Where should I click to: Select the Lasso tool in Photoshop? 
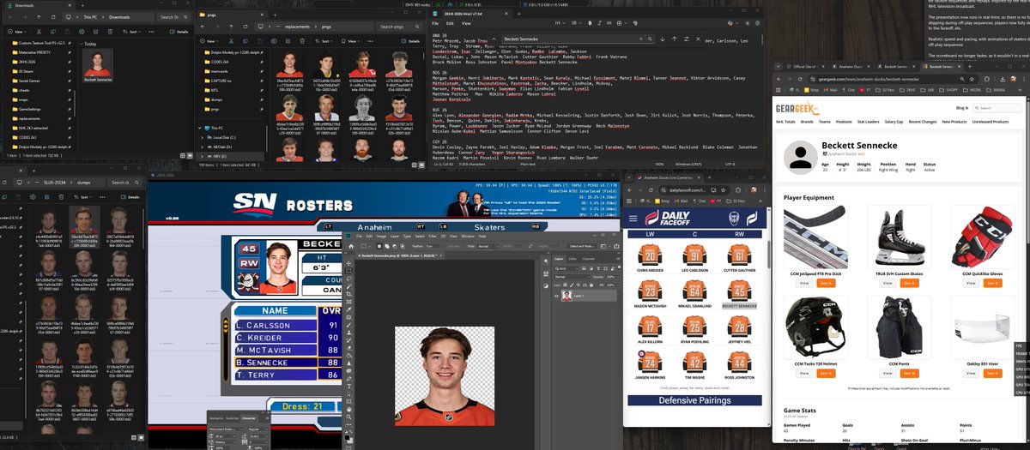coord(348,279)
